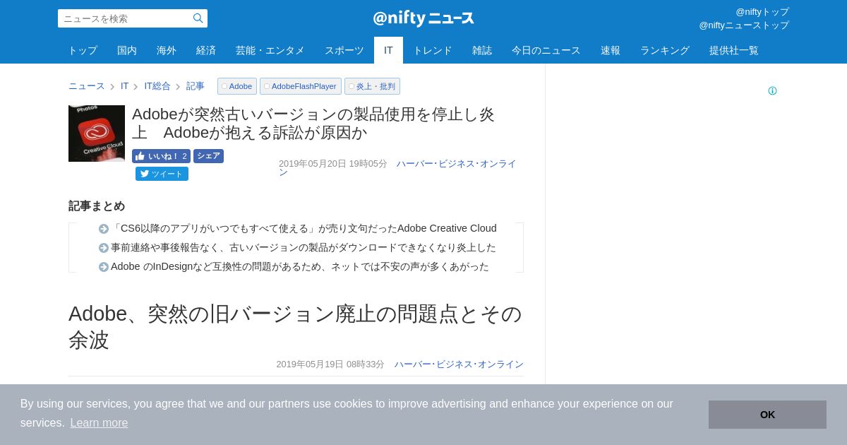Click summary text about Adobe Creative Cloud
847x445 pixels.
click(x=304, y=228)
